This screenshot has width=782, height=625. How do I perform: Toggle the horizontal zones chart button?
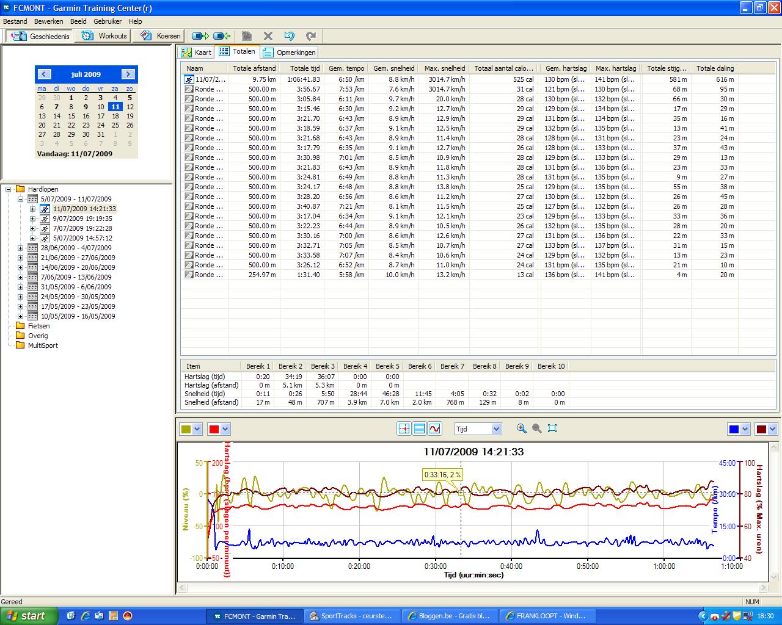(419, 428)
